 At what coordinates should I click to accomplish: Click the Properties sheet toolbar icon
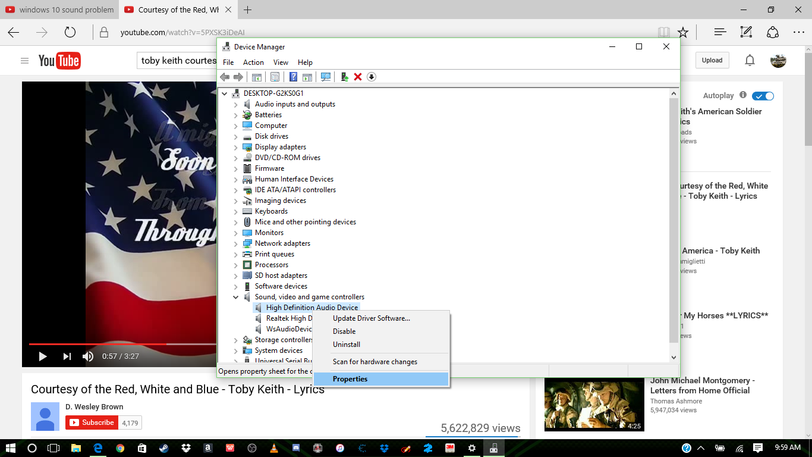(x=275, y=77)
